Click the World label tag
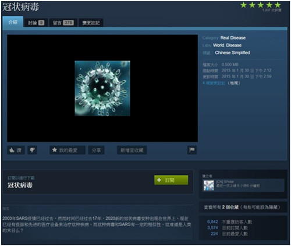 [x=219, y=45]
